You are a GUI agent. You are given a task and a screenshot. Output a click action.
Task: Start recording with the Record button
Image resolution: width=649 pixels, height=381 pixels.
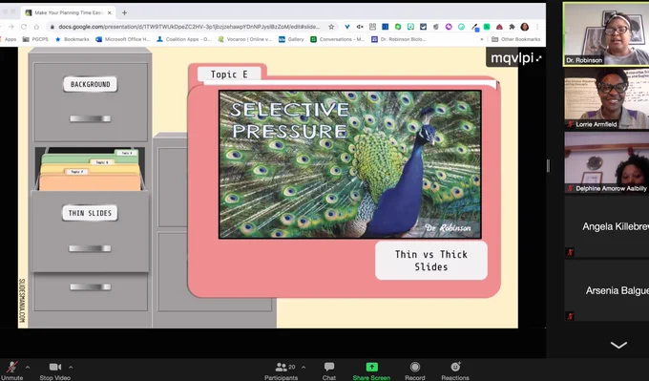pyautogui.click(x=415, y=370)
